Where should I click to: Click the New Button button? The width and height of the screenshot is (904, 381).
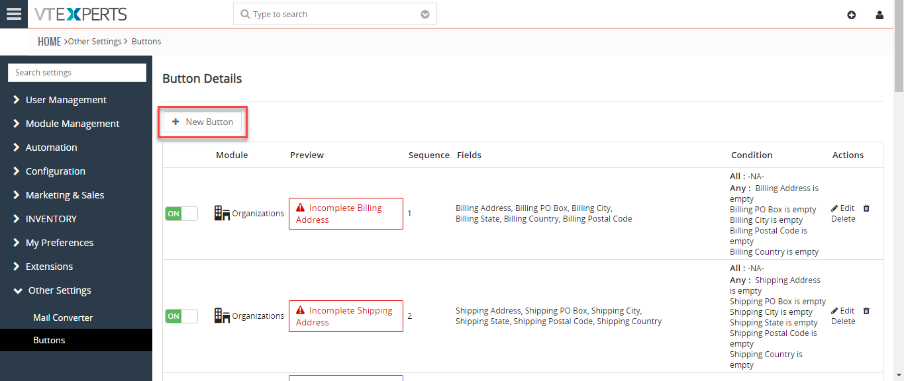tap(203, 122)
